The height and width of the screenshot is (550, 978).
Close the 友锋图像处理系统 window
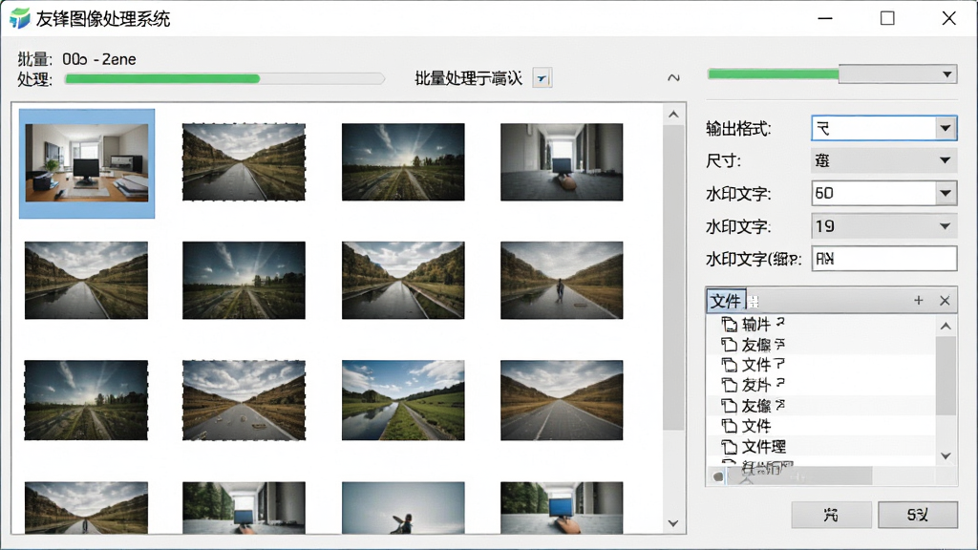[x=948, y=18]
